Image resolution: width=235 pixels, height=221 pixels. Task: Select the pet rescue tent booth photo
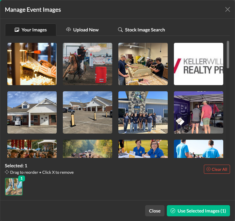pyautogui.click(x=199, y=112)
